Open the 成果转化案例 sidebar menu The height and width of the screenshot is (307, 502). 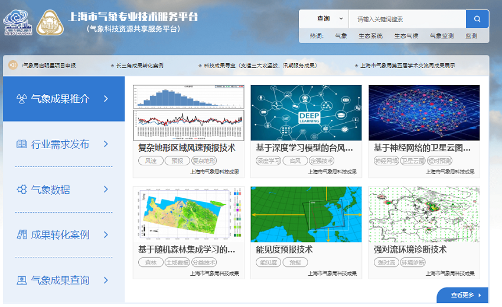tap(64, 234)
